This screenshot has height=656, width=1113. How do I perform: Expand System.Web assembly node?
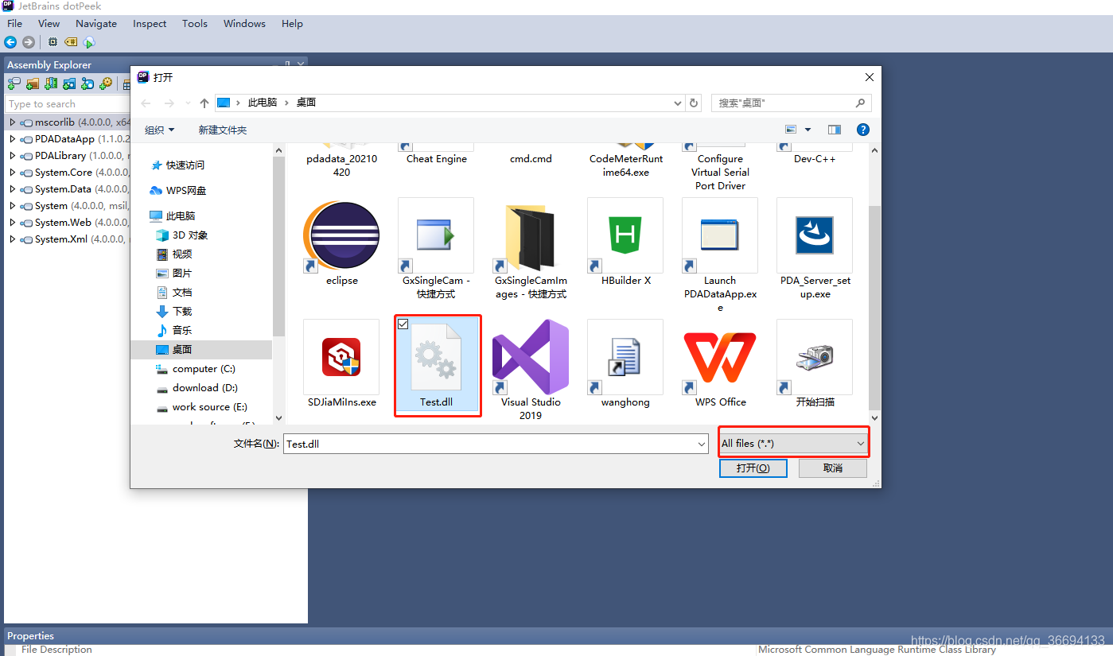point(12,223)
